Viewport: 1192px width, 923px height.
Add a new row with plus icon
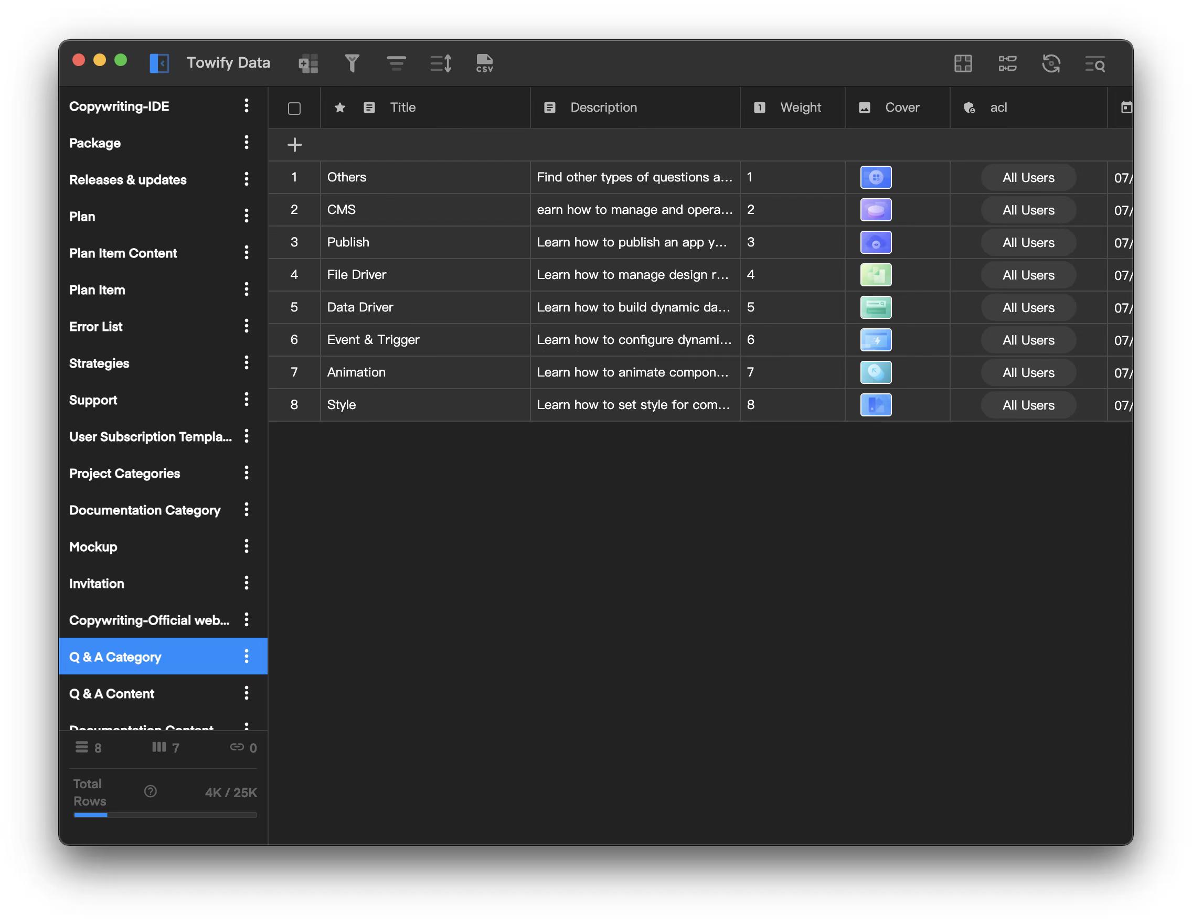tap(295, 145)
